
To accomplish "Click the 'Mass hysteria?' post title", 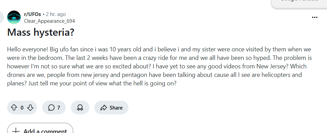I will pos(41,32).
